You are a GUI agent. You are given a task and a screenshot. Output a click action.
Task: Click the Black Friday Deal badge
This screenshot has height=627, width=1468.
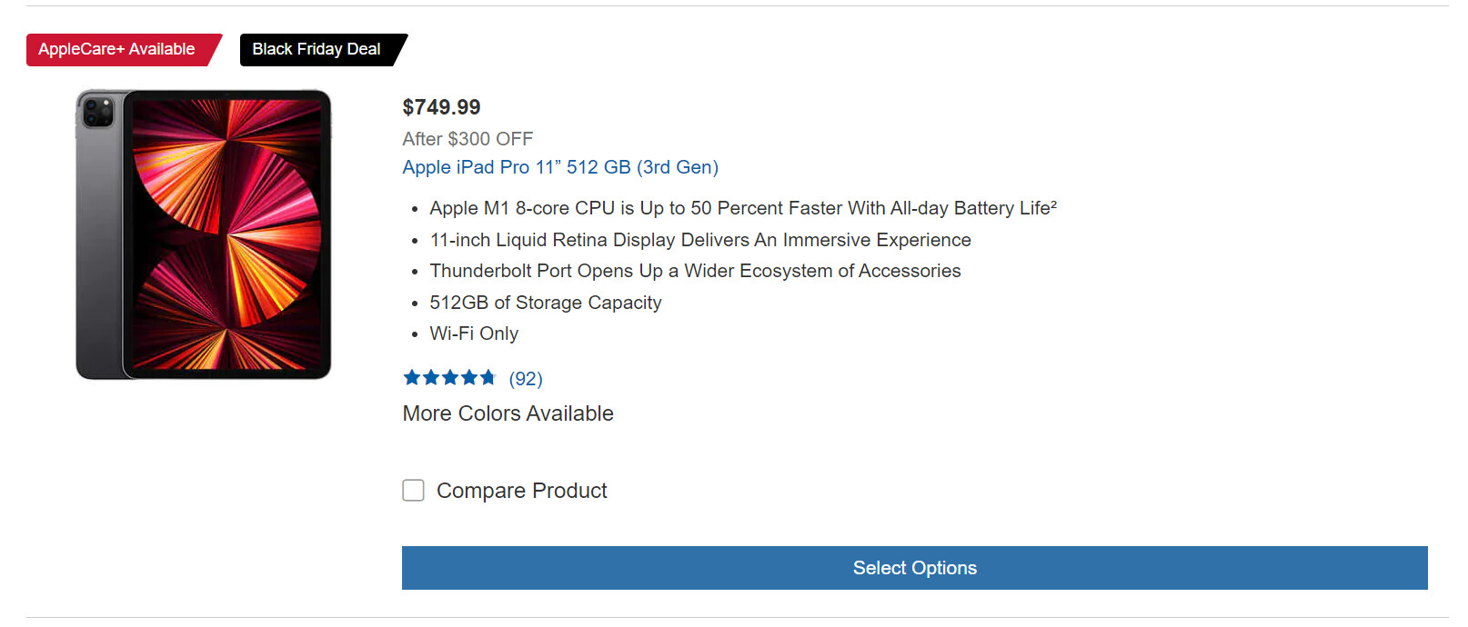(317, 49)
